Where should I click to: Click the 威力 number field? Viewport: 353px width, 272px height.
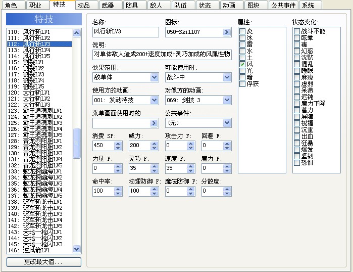click(139, 146)
